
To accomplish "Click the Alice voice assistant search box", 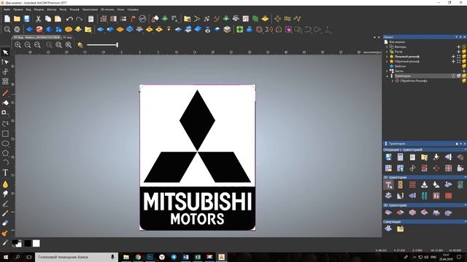I will (x=77, y=257).
